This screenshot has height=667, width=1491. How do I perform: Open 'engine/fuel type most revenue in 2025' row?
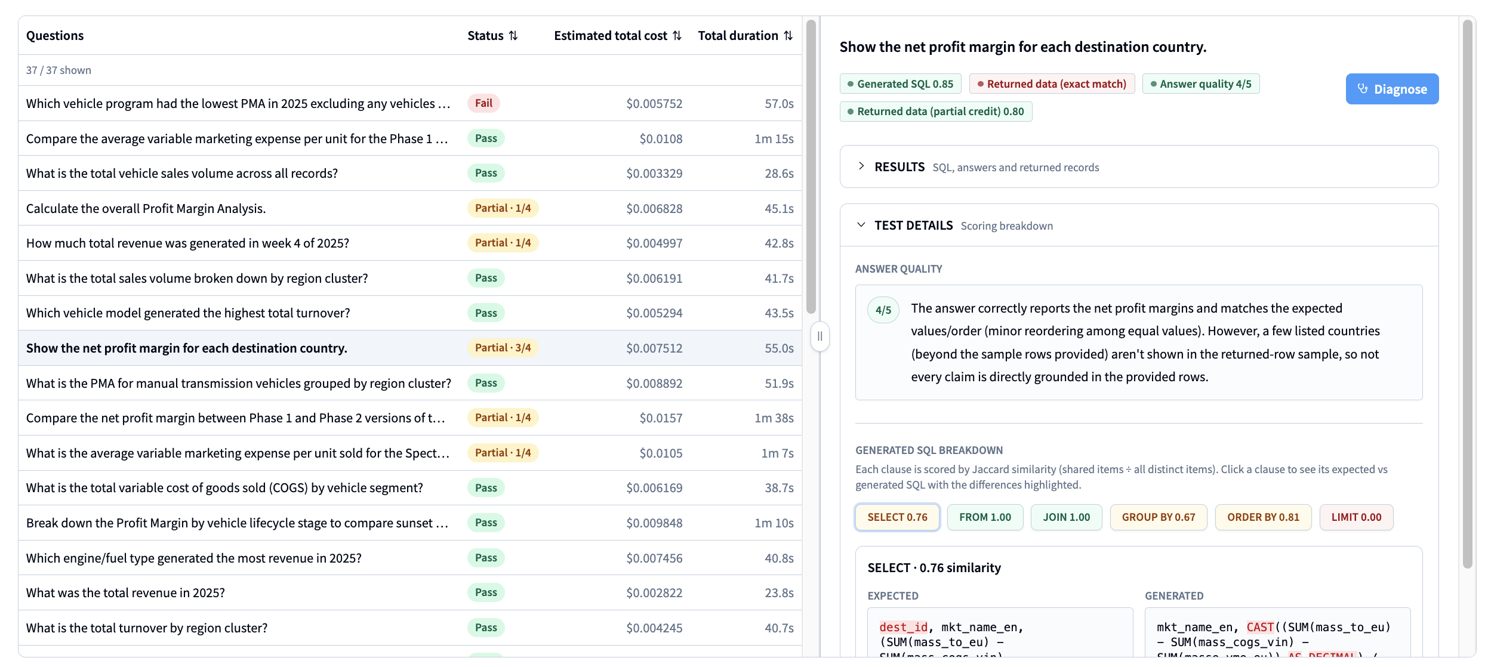click(409, 558)
